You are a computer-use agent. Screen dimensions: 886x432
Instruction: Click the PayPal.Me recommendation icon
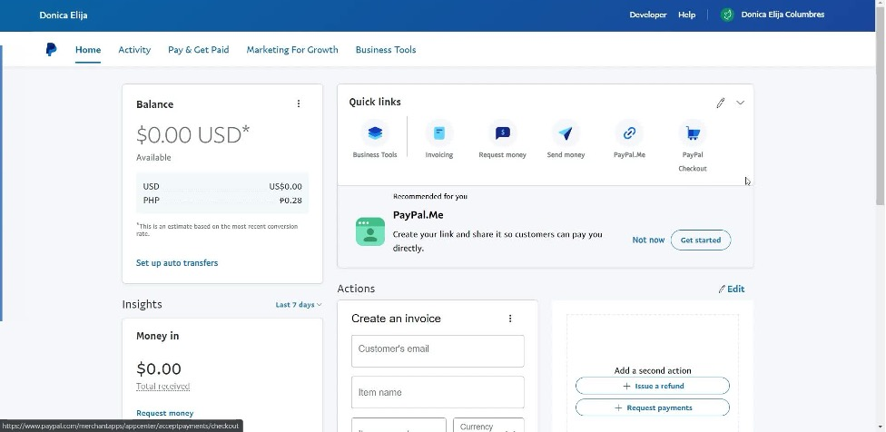[370, 231]
